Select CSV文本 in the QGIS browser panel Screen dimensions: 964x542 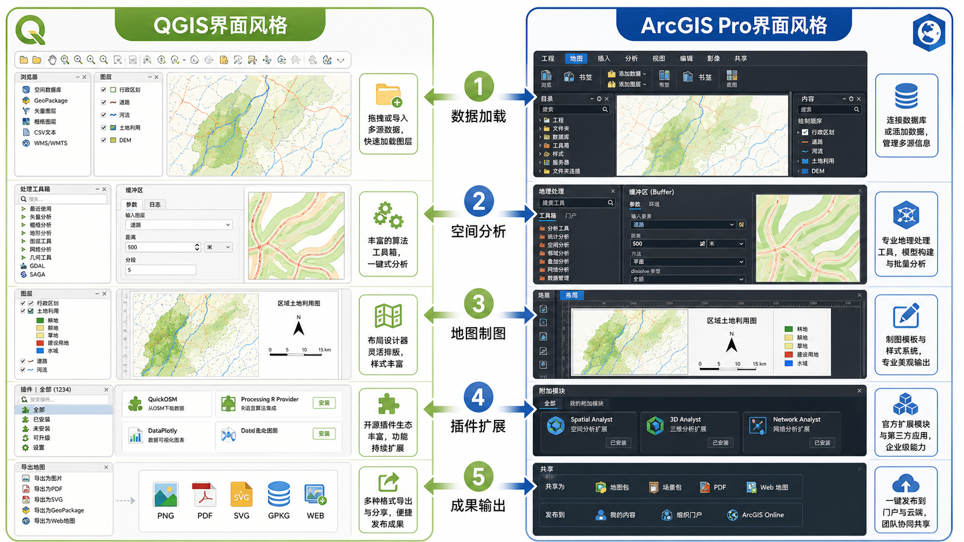(x=39, y=132)
